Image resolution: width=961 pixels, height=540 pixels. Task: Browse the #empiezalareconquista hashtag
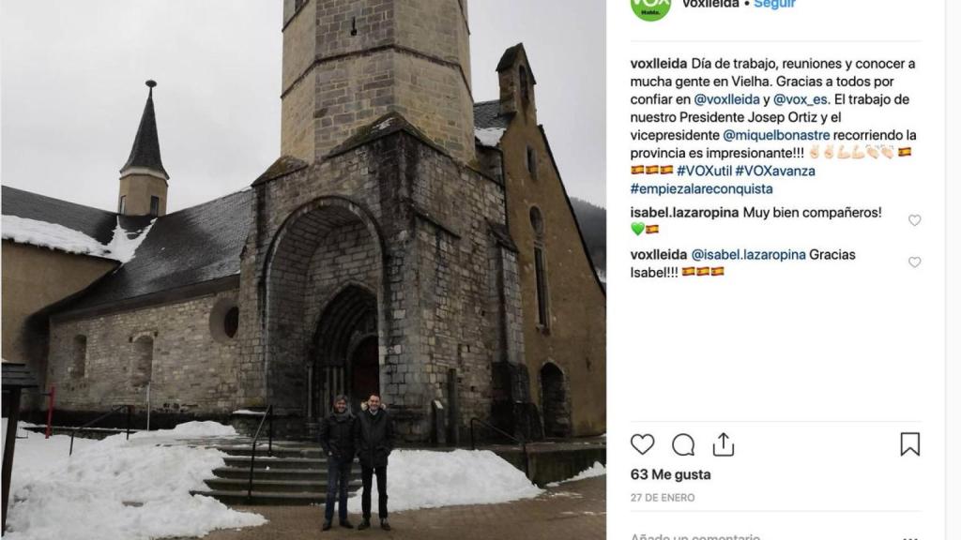click(x=701, y=188)
